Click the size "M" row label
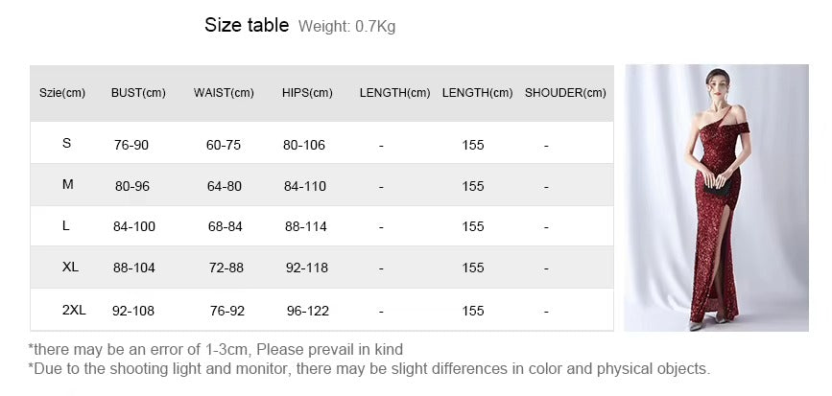This screenshot has height=396, width=832. [68, 184]
